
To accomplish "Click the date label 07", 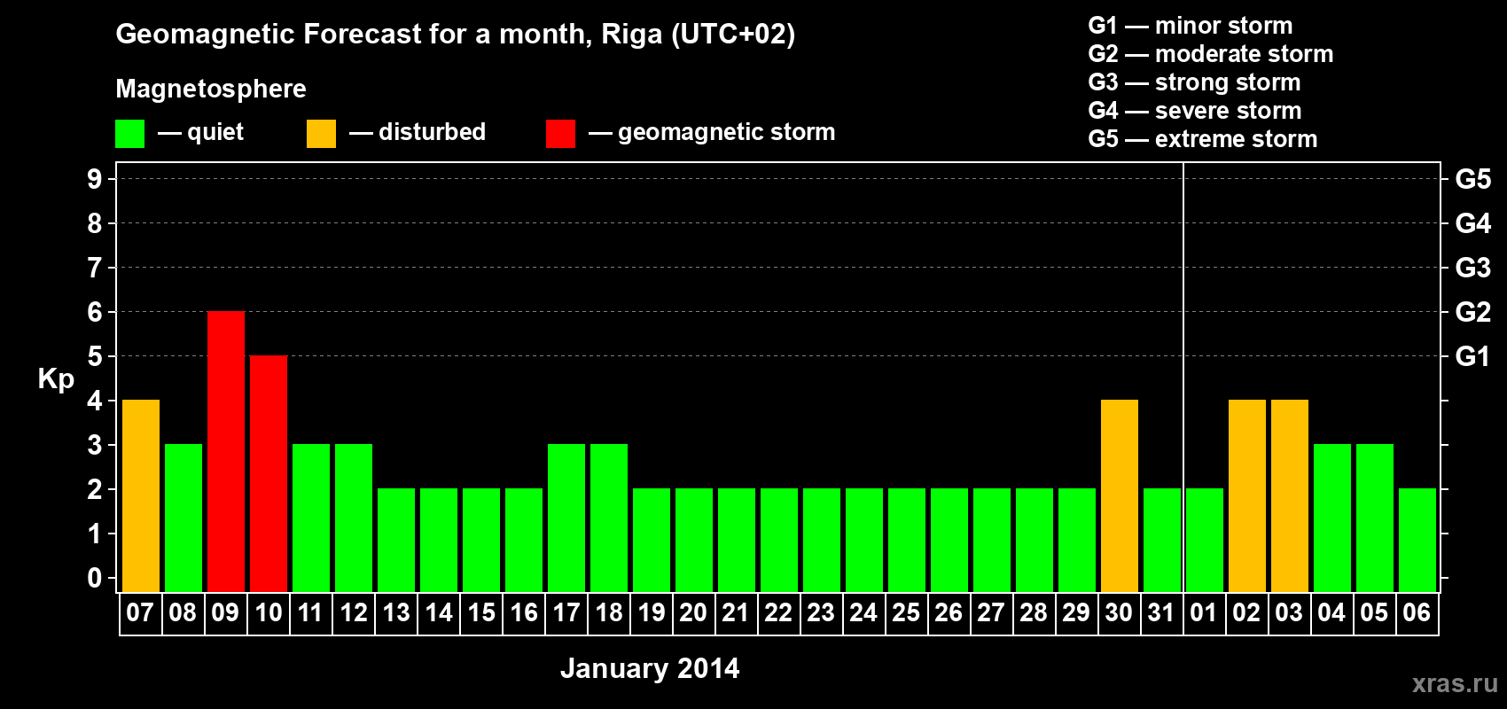I will pyautogui.click(x=140, y=613).
